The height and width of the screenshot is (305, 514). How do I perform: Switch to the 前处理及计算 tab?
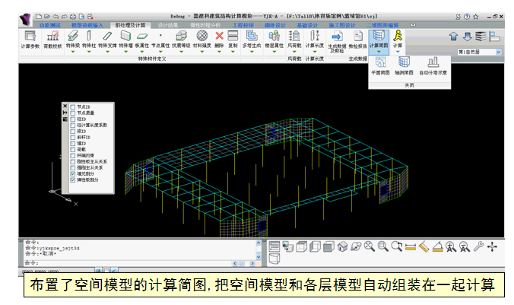point(130,25)
